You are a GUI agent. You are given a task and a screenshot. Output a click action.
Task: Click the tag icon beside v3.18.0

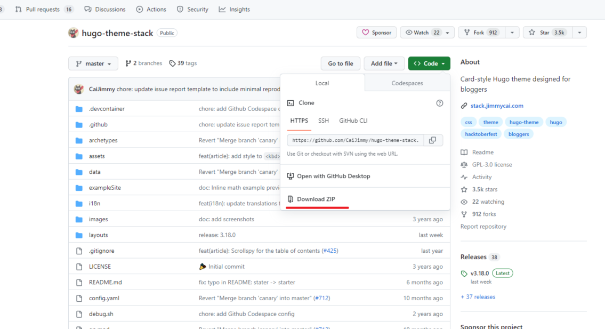pyautogui.click(x=464, y=274)
